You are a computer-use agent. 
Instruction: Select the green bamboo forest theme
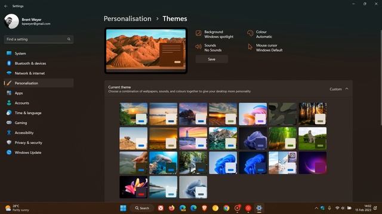(x=282, y=139)
